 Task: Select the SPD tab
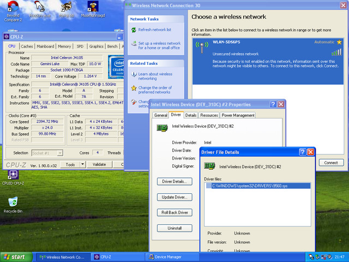[x=80, y=46]
